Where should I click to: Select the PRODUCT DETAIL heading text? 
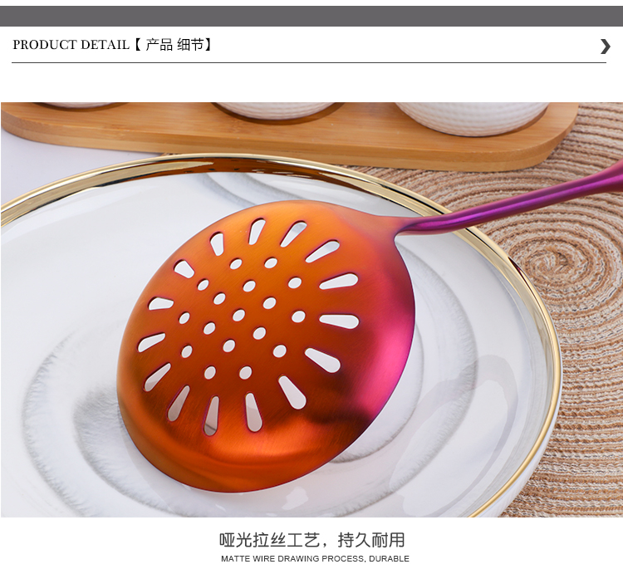71,45
